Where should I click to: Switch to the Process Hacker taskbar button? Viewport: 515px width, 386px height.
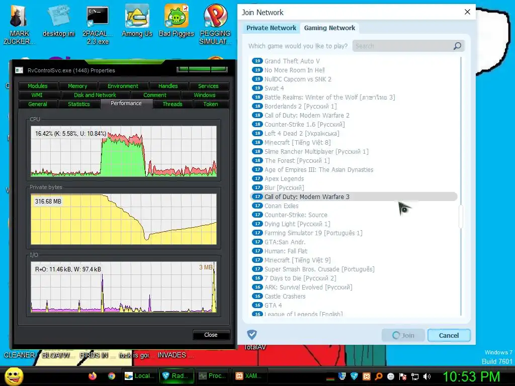point(214,376)
